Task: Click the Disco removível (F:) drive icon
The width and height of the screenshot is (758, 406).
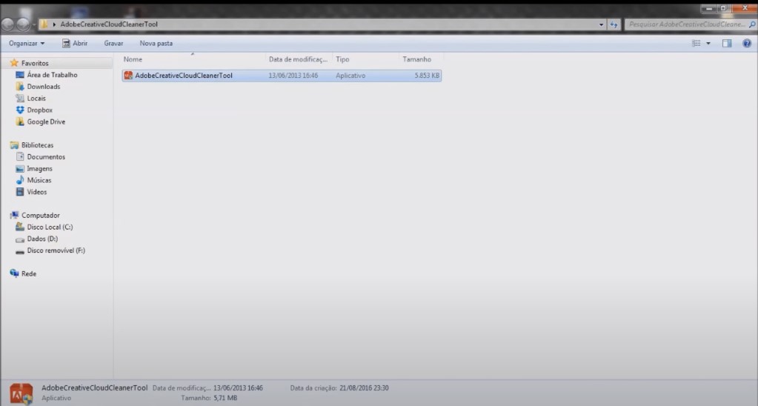Action: tap(20, 251)
